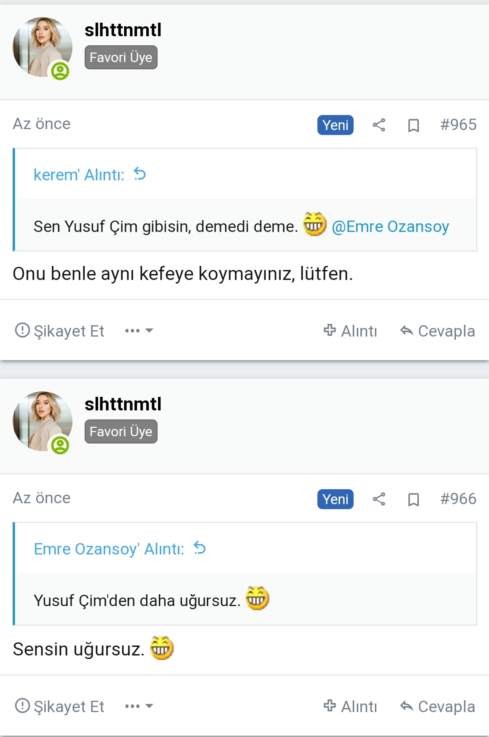Report post #966 via Şikayet Et

[60, 706]
